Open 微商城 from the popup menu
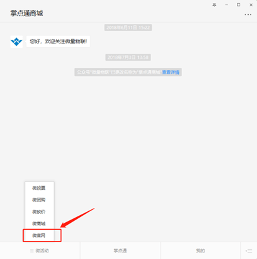The width and height of the screenshot is (257, 259). tap(39, 223)
